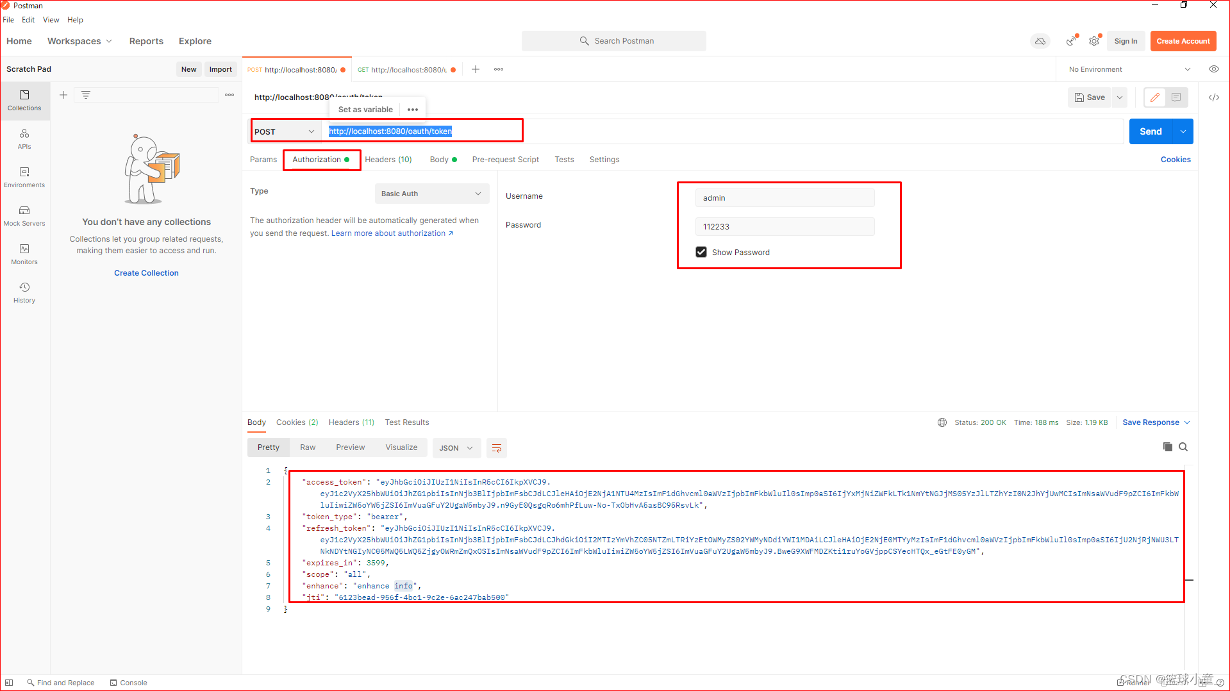Image resolution: width=1230 pixels, height=691 pixels.
Task: Open the HTTP method POST dropdown
Action: (285, 131)
